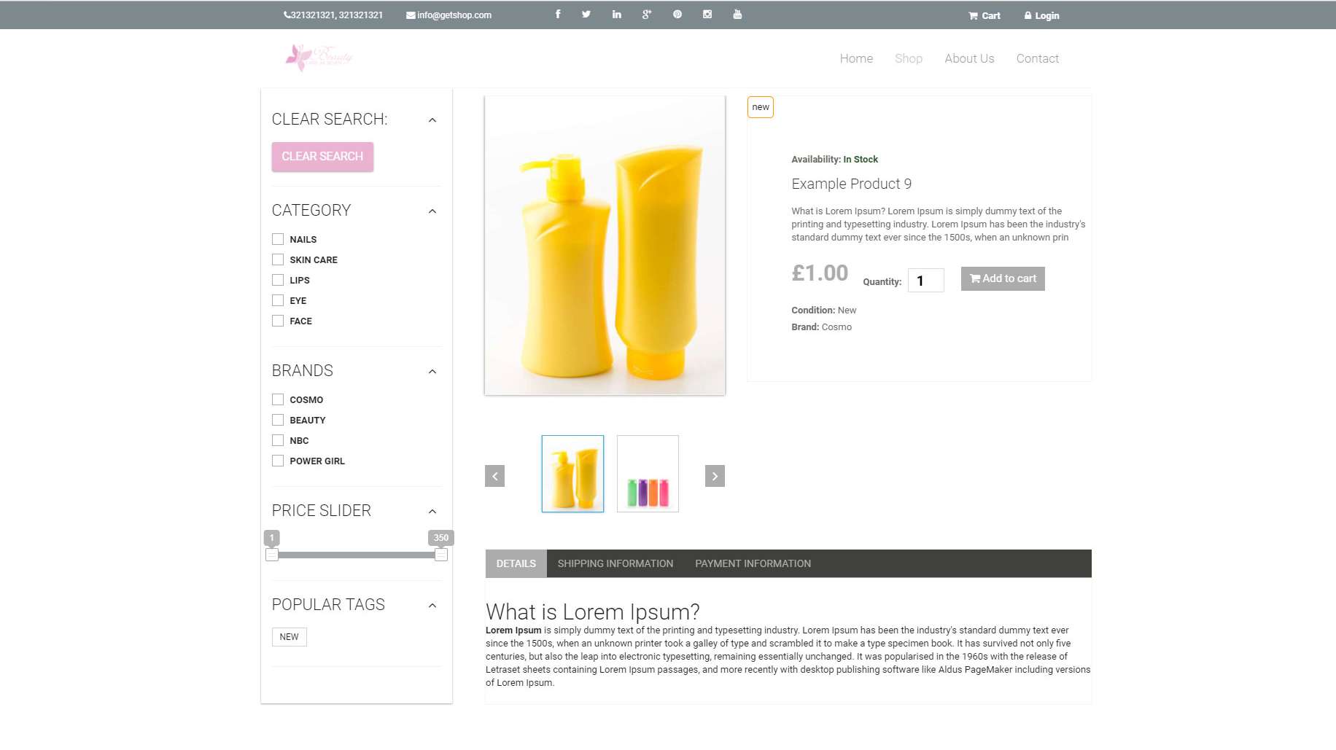Collapse the Brands filter section

[x=432, y=372]
